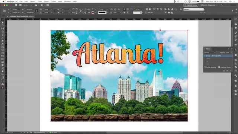
Task: Click the fx icon in right dock
Action: pos(236,50)
